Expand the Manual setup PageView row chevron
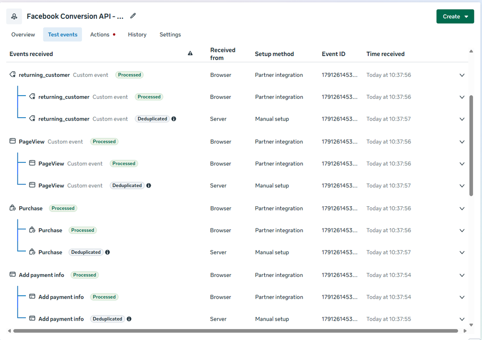Image resolution: width=482 pixels, height=340 pixels. tap(462, 186)
